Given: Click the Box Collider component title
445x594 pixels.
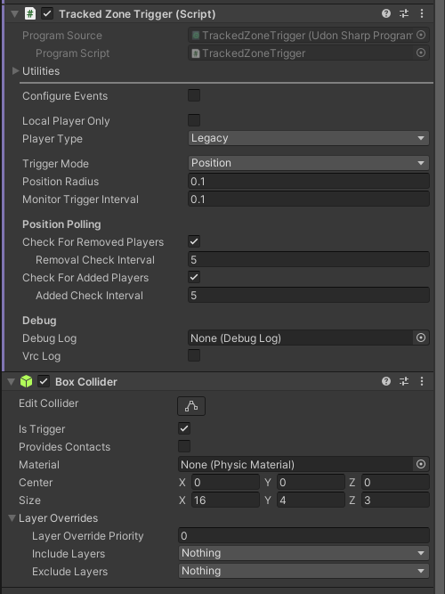Looking at the screenshot, I should tap(86, 381).
